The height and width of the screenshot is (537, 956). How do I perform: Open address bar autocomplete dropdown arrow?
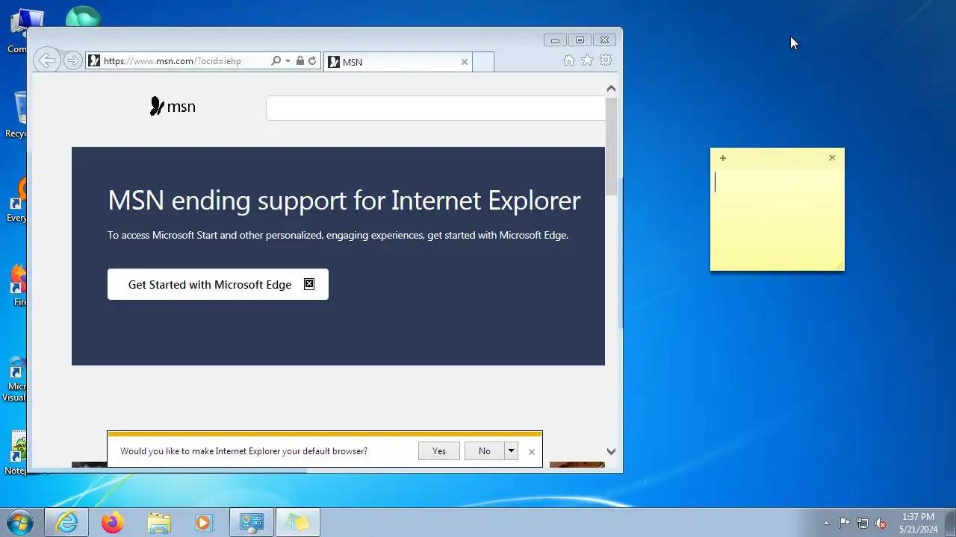point(288,61)
